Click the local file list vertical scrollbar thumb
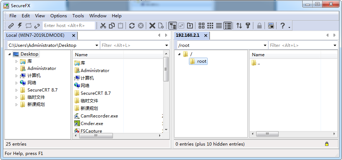 point(166,69)
